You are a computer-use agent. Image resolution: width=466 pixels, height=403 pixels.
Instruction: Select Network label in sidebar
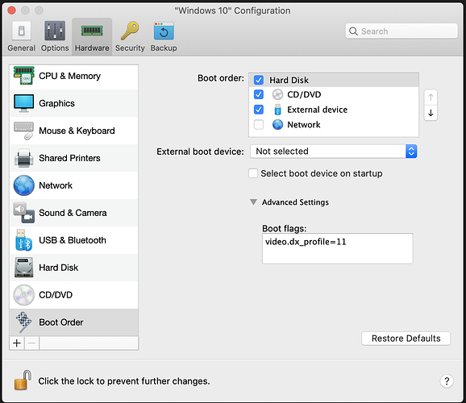[56, 185]
